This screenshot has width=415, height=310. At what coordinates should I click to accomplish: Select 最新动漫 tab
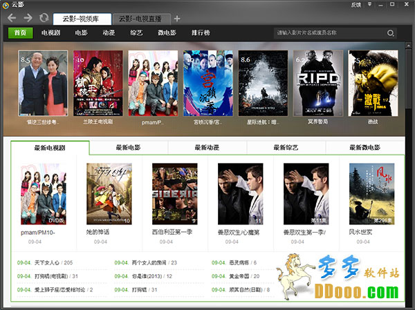(x=207, y=148)
